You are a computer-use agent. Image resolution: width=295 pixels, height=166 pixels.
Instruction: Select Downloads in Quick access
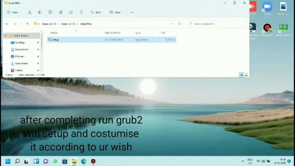point(21,64)
